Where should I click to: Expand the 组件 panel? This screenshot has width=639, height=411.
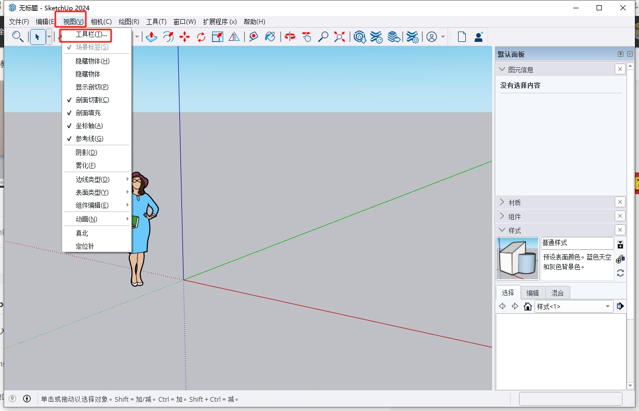[x=501, y=216]
